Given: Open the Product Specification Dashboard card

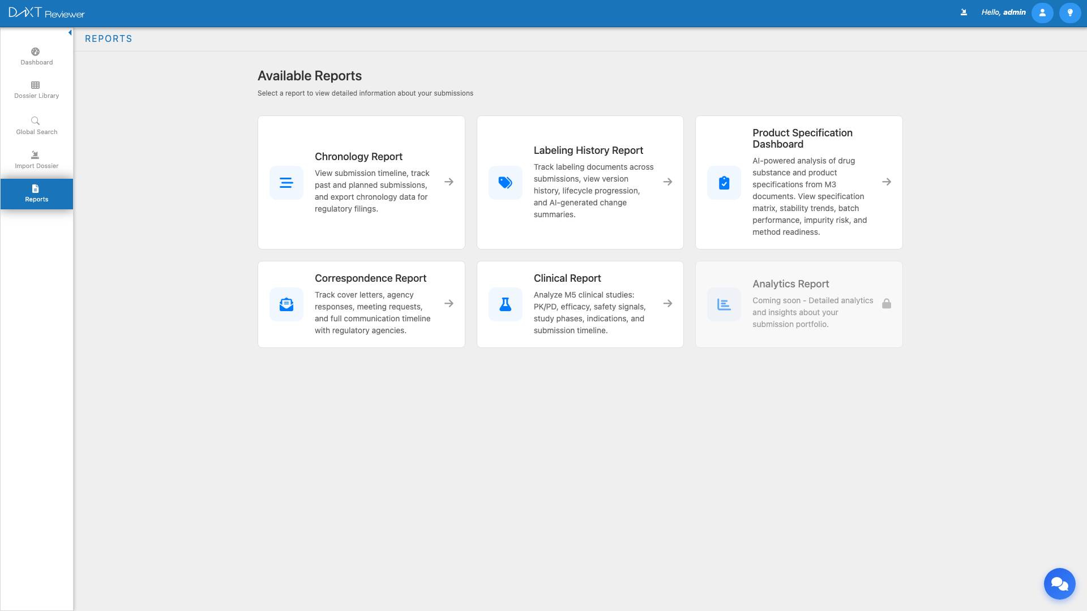Looking at the screenshot, I should pyautogui.click(x=798, y=182).
